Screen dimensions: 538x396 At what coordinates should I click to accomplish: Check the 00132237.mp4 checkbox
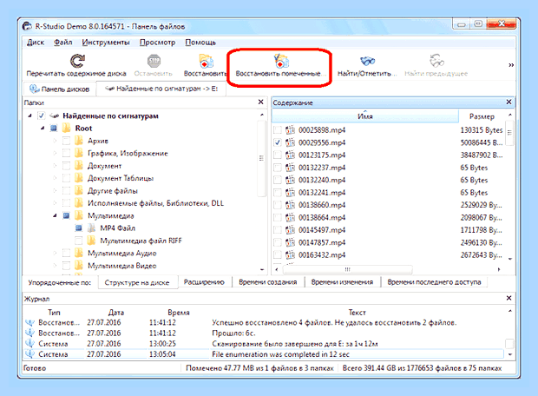click(278, 168)
